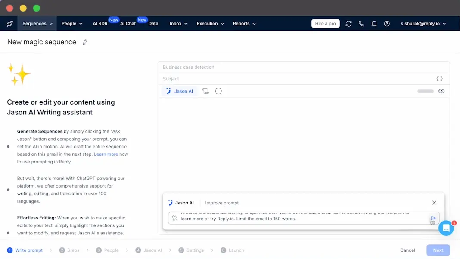Insert a variable using the {} icon

pos(218,91)
